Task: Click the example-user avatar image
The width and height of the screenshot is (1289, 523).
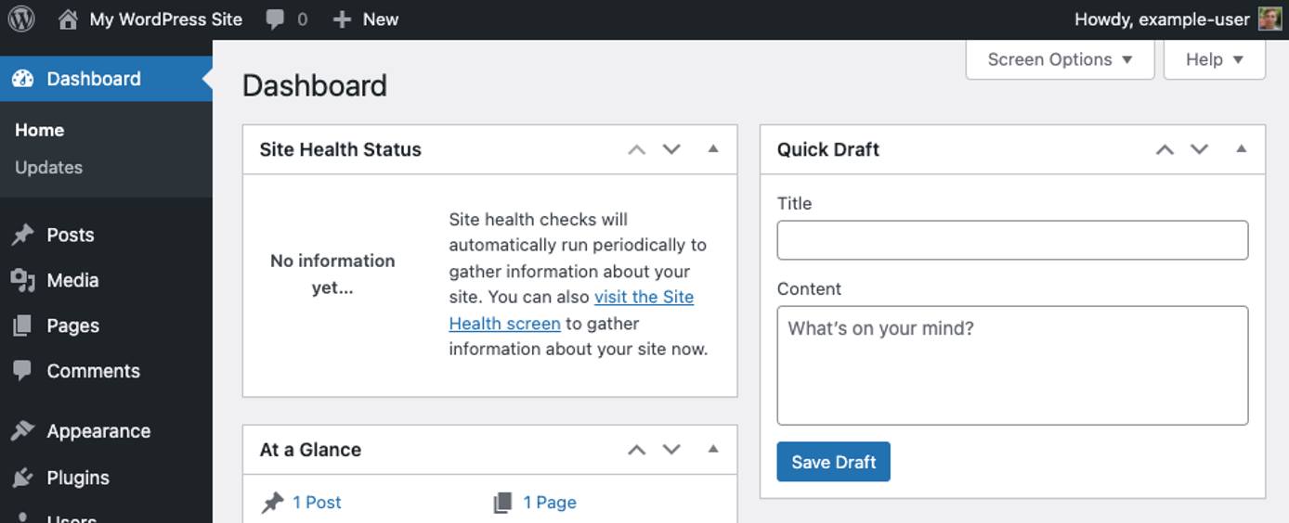Action: 1269,19
